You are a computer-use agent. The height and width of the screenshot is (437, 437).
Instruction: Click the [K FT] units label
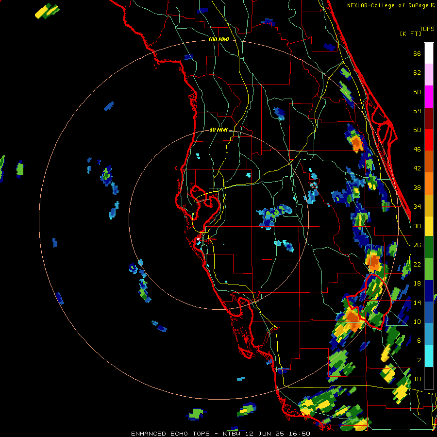point(410,34)
